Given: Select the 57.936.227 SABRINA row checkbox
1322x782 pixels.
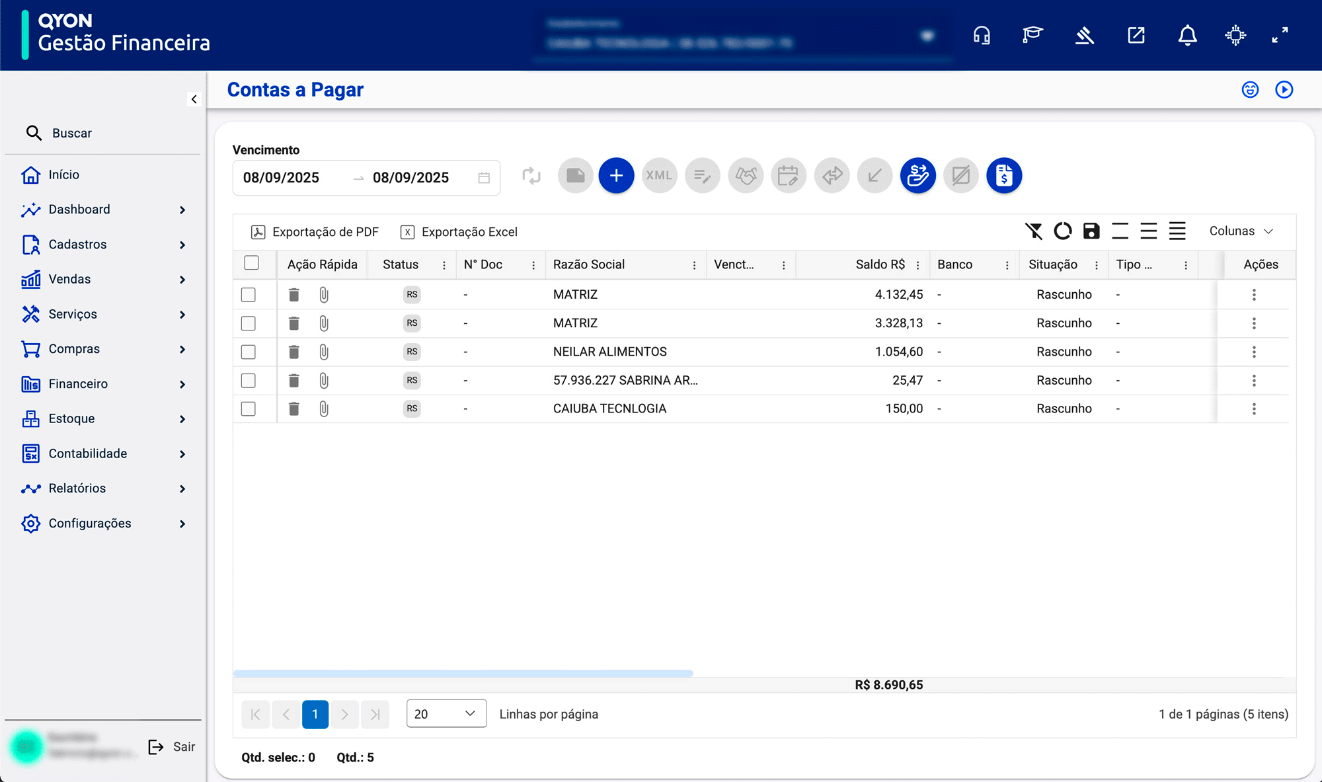Looking at the screenshot, I should point(249,380).
